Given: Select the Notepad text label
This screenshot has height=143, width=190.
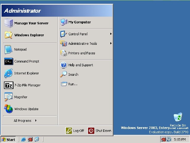Looking at the screenshot, I should (x=20, y=49).
